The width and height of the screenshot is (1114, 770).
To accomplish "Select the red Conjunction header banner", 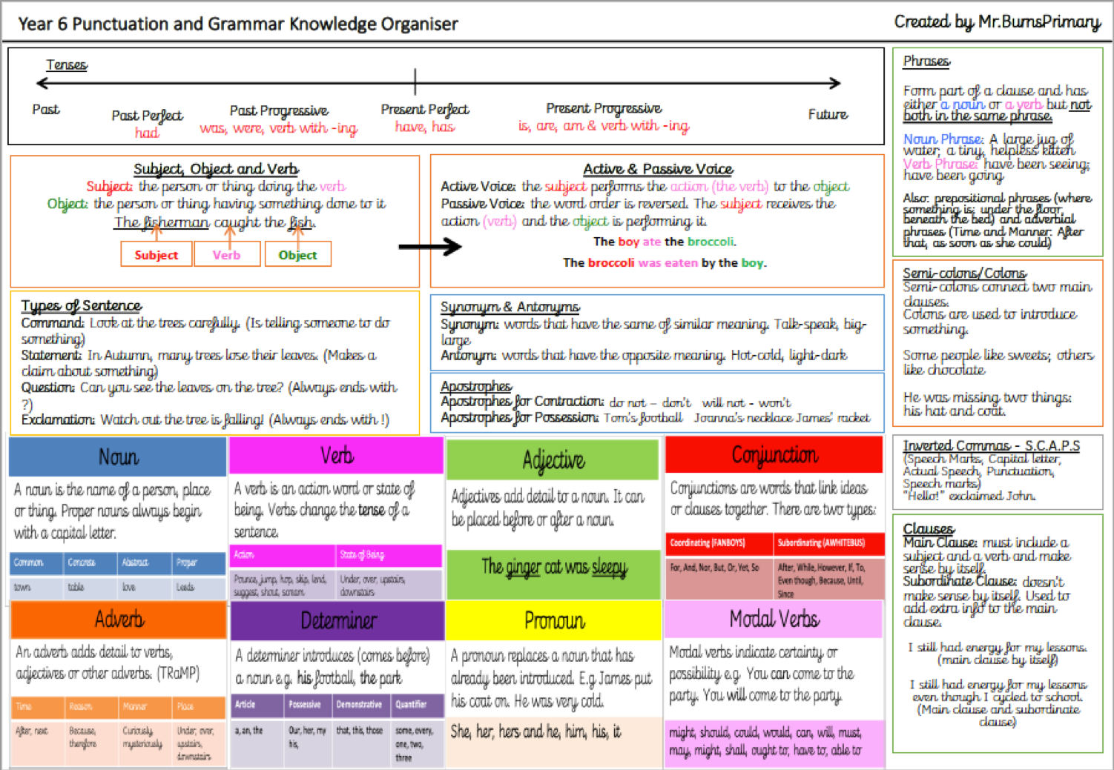I will click(x=774, y=455).
